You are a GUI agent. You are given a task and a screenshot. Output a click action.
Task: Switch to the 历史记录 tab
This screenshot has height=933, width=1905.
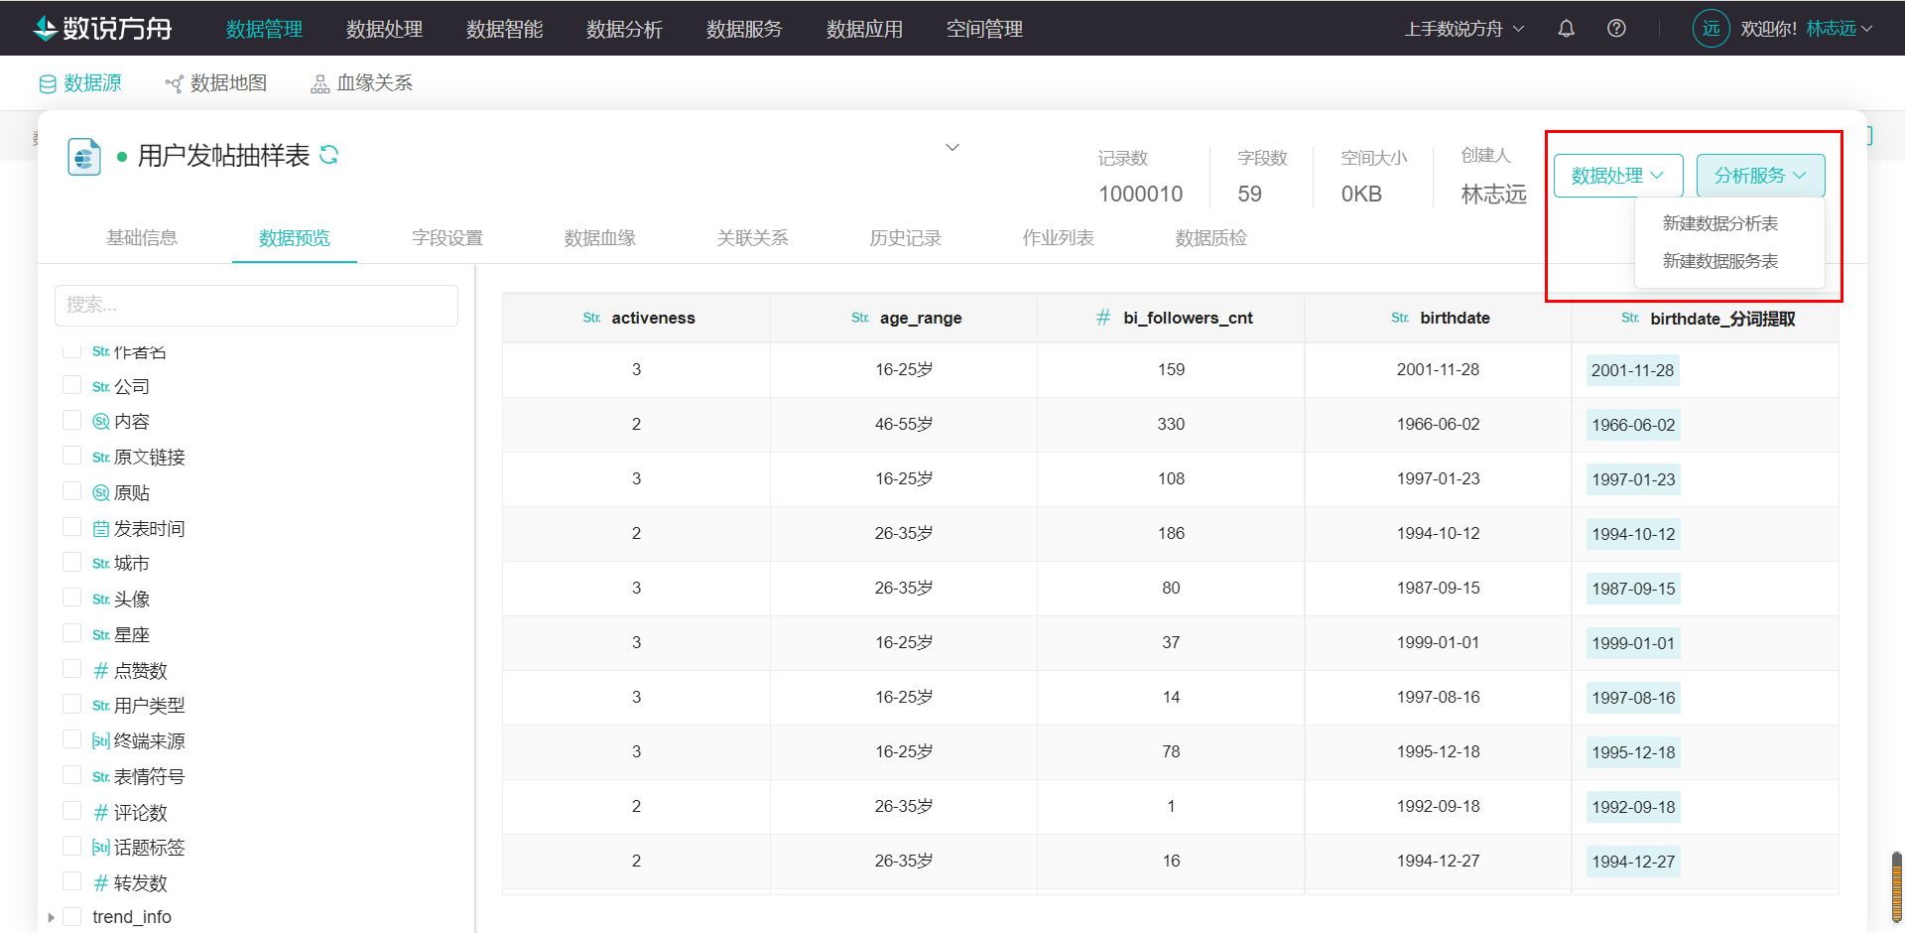tap(906, 238)
